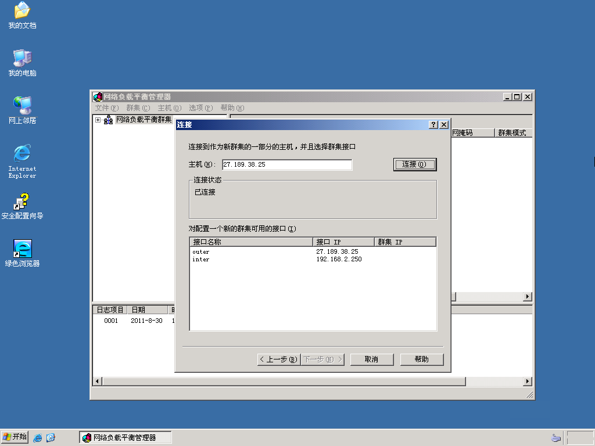Click the system tray icon
Image resolution: width=595 pixels, height=446 pixels.
click(x=556, y=438)
